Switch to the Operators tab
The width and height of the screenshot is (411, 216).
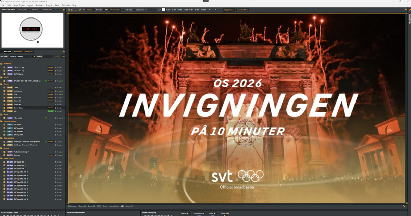click(23, 9)
